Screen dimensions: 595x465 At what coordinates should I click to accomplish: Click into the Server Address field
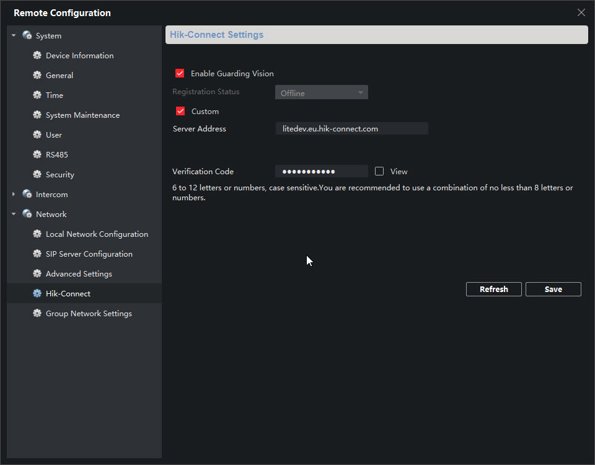pyautogui.click(x=351, y=129)
